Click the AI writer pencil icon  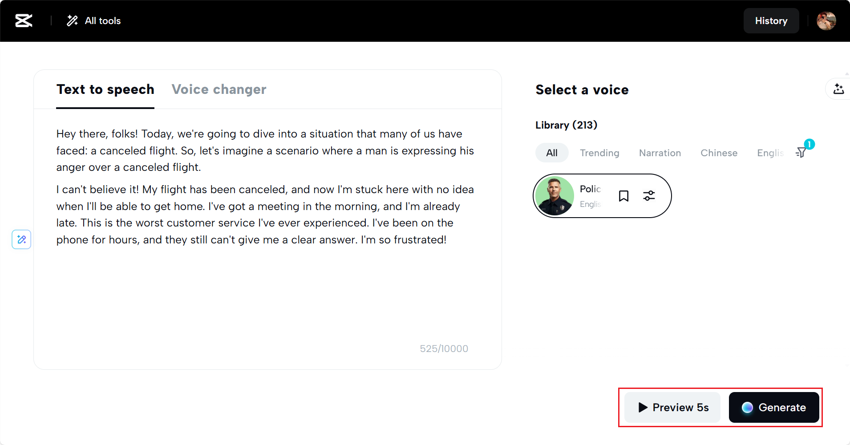[21, 239]
